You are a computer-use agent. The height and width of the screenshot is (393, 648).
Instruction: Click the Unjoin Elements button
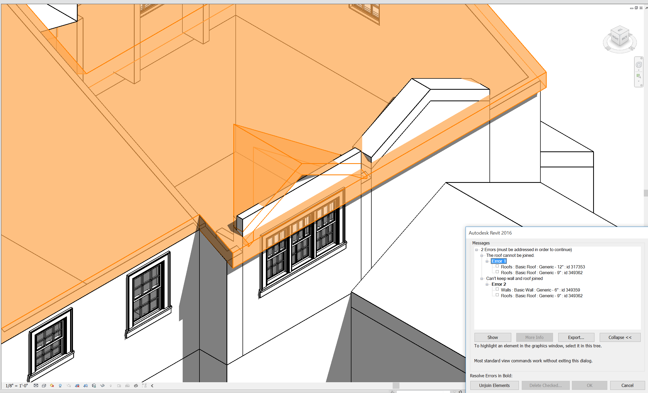point(494,385)
